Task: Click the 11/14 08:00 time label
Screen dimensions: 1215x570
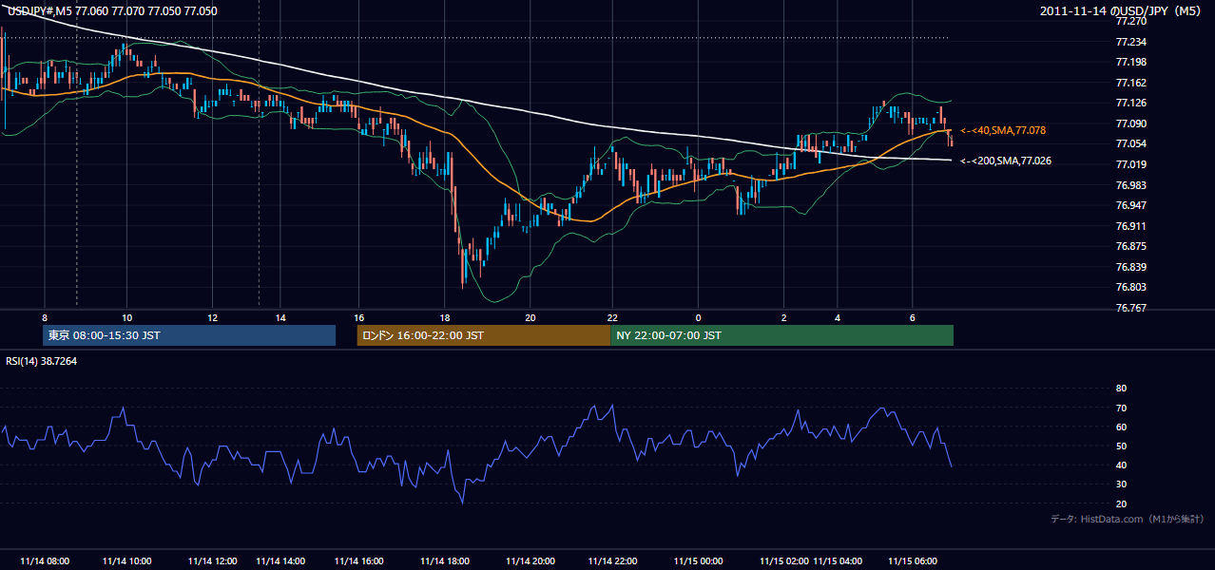Action: 44,560
